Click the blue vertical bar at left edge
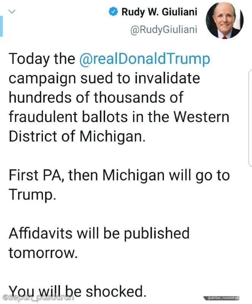The width and height of the screenshot is (252, 304). 2,26
